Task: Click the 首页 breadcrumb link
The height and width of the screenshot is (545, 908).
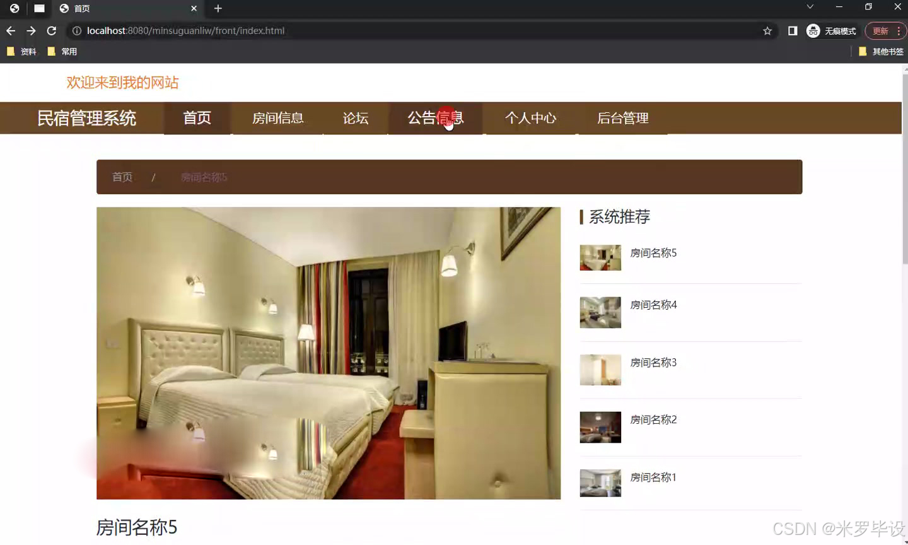Action: pyautogui.click(x=122, y=177)
